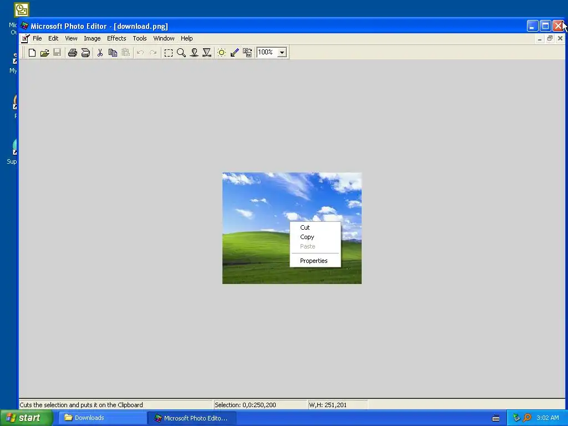
Task: Click the network tray icon
Action: [516, 418]
